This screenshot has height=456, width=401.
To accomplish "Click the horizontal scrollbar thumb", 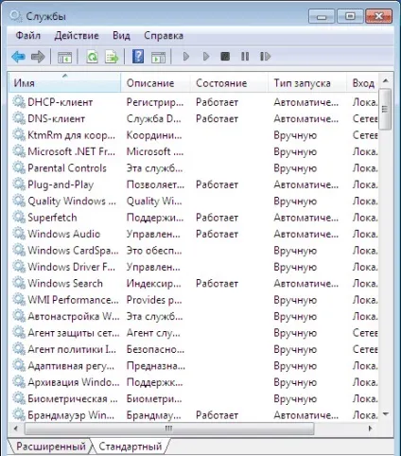I will [x=169, y=429].
